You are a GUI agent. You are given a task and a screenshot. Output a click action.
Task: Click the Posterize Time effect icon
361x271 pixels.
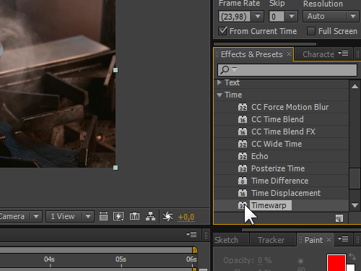pyautogui.click(x=243, y=168)
